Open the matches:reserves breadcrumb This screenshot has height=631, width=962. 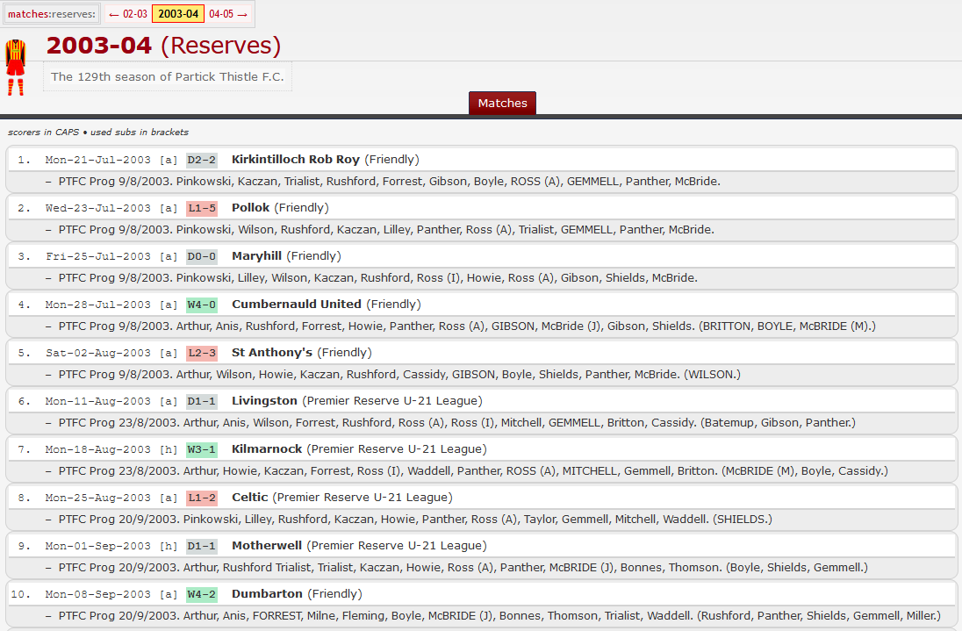(x=52, y=14)
